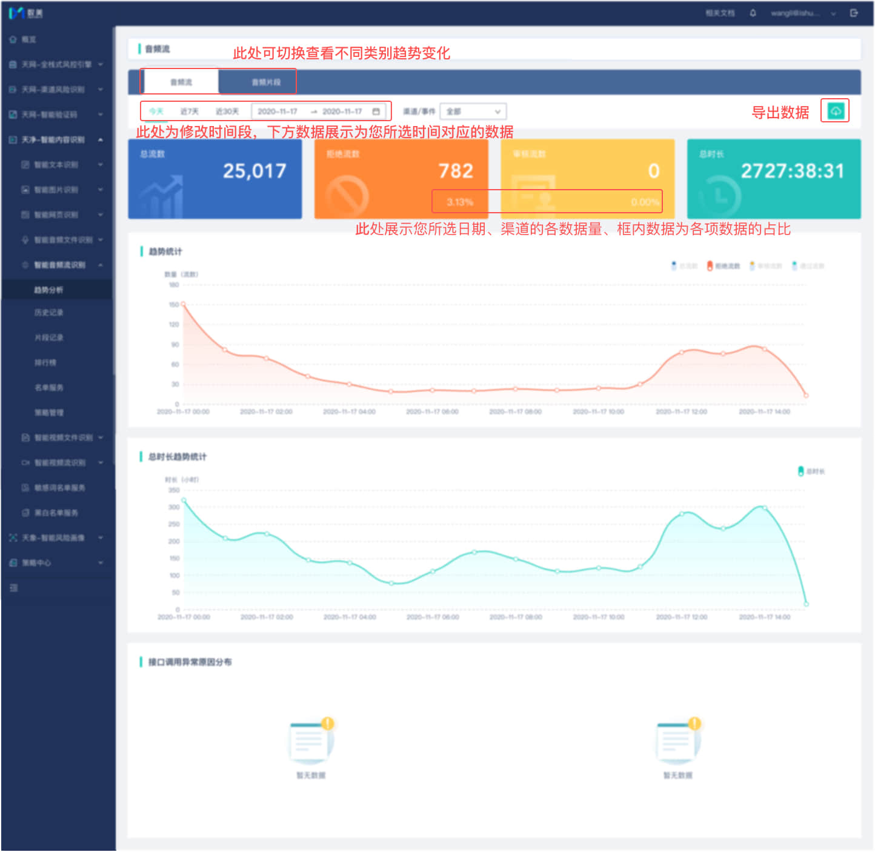The image size is (875, 852).
Task: Click the 策略中心 icon
Action: pos(13,563)
